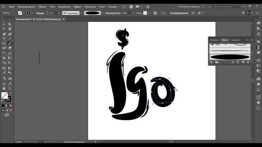Image resolution: width=262 pixels, height=147 pixels.
Task: Select the Rotate tool
Action: pyautogui.click(x=4, y=53)
